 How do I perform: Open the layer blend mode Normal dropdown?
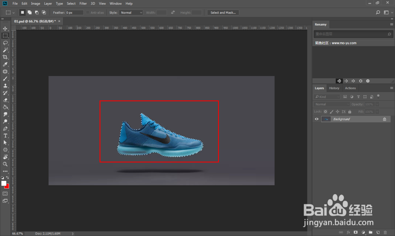click(331, 104)
